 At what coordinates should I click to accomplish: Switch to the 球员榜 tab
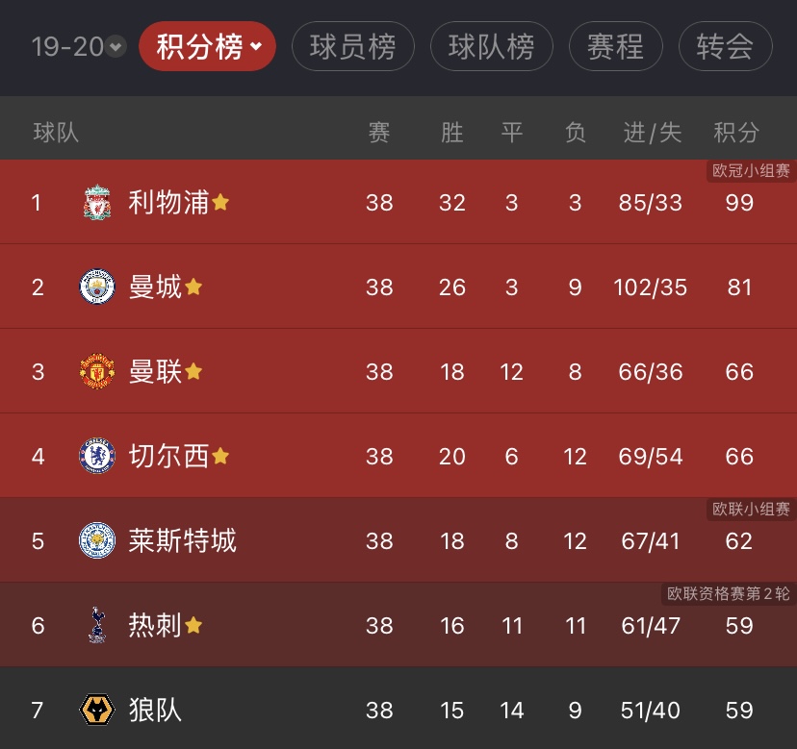coord(352,46)
